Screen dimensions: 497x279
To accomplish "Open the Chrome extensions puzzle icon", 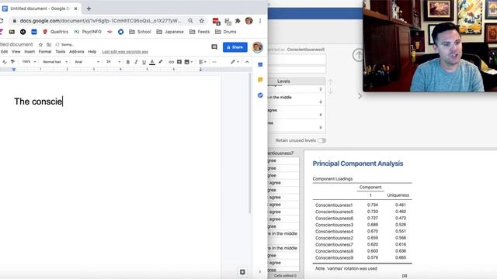I will pos(238,21).
